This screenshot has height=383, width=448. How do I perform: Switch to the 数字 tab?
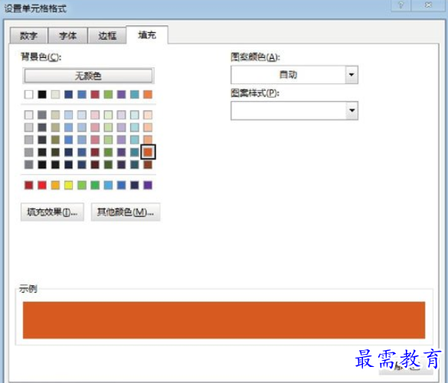click(28, 36)
